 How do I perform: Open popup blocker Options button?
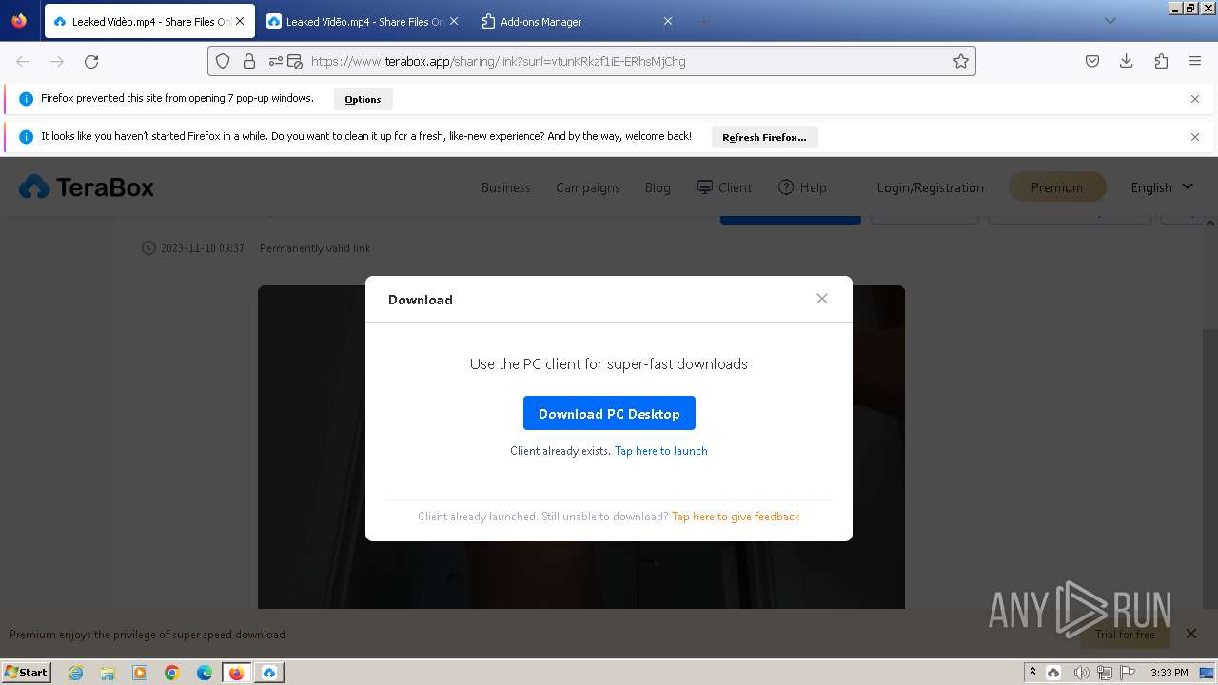click(363, 99)
